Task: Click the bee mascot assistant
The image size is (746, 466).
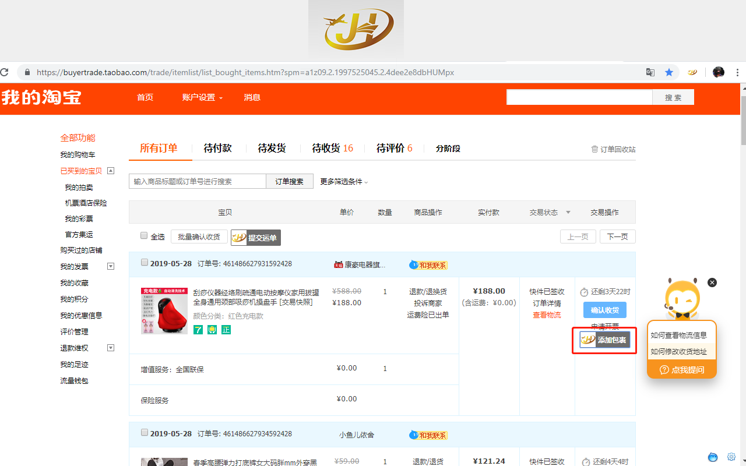Action: point(682,298)
